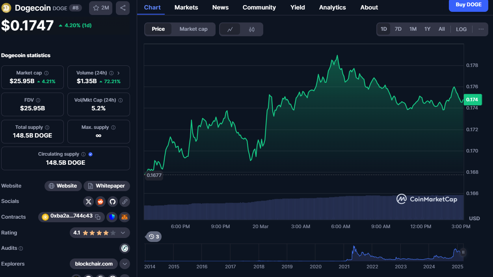The width and height of the screenshot is (493, 277).
Task: Click the blue shield icon by contracts
Action: pyautogui.click(x=112, y=217)
